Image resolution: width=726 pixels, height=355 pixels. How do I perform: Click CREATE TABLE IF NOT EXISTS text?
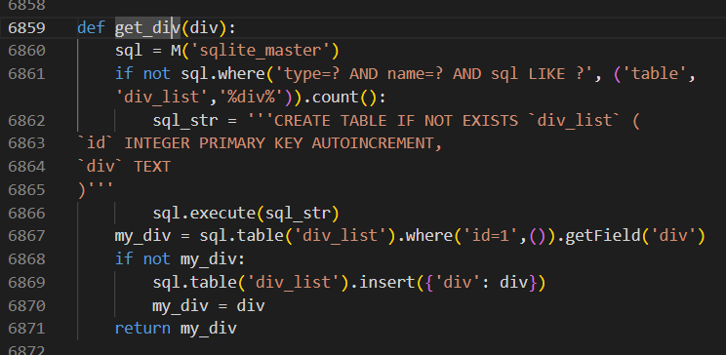click(x=395, y=120)
